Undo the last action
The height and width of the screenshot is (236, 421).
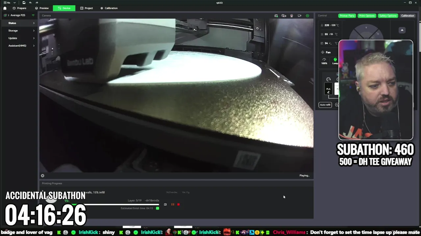[30, 3]
